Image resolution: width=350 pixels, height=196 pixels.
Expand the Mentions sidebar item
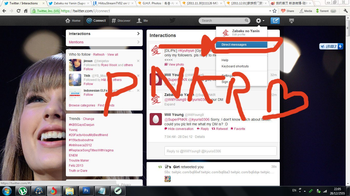tap(104, 42)
